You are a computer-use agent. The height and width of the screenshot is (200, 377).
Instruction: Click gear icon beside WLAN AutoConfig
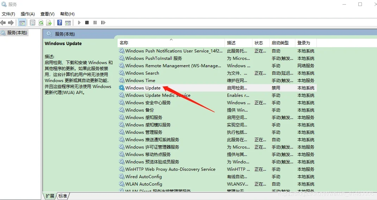[x=122, y=184]
